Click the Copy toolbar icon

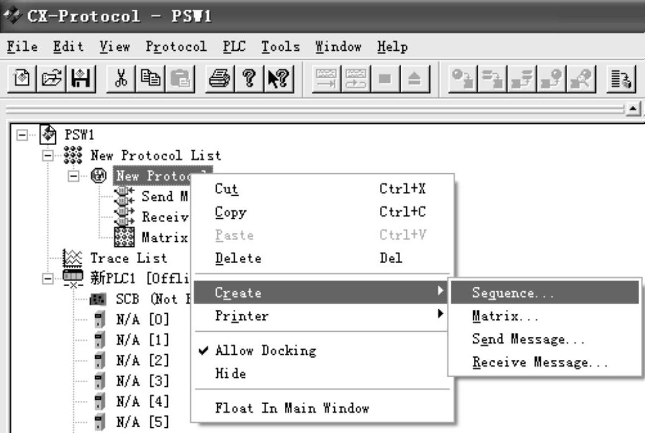click(x=150, y=78)
